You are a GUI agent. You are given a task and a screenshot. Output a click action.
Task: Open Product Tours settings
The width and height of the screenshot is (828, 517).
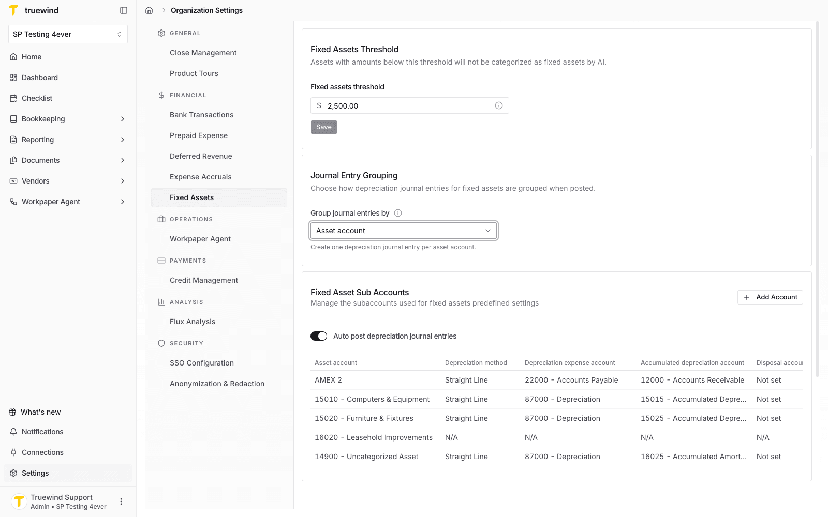tap(219, 73)
